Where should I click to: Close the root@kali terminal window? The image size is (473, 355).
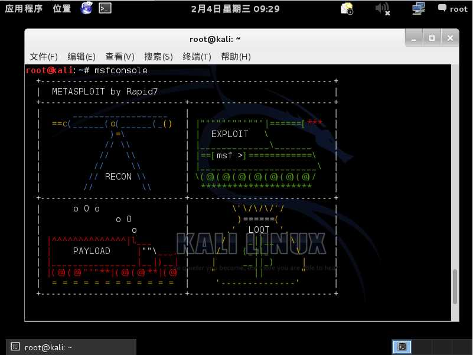pos(450,38)
